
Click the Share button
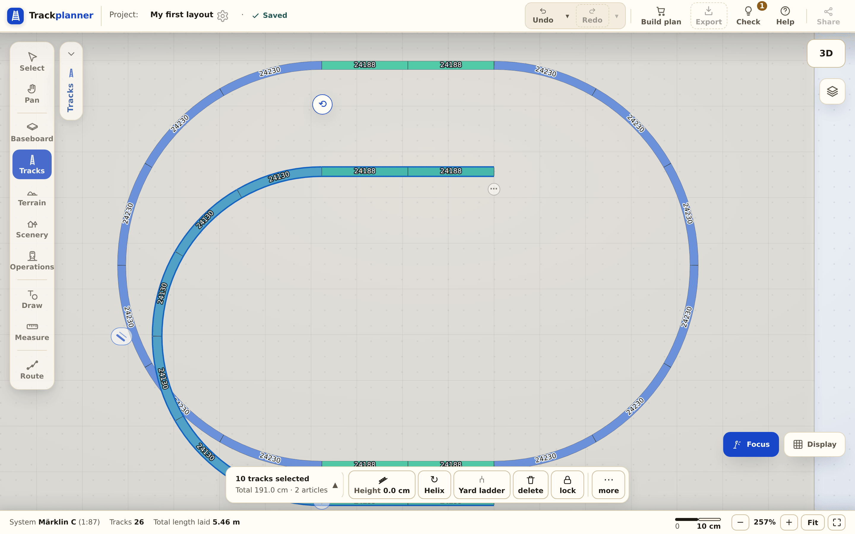click(828, 16)
